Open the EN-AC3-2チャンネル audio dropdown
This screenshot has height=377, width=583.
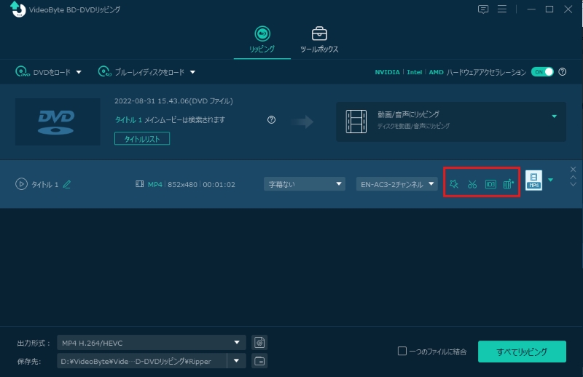coord(396,184)
